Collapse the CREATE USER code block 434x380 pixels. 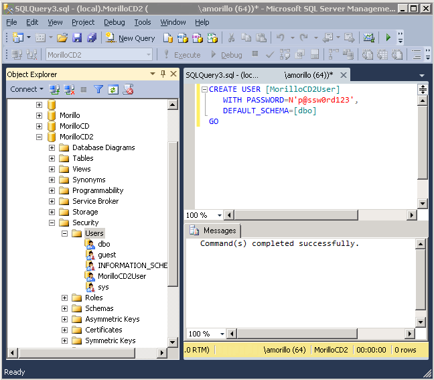click(204, 89)
